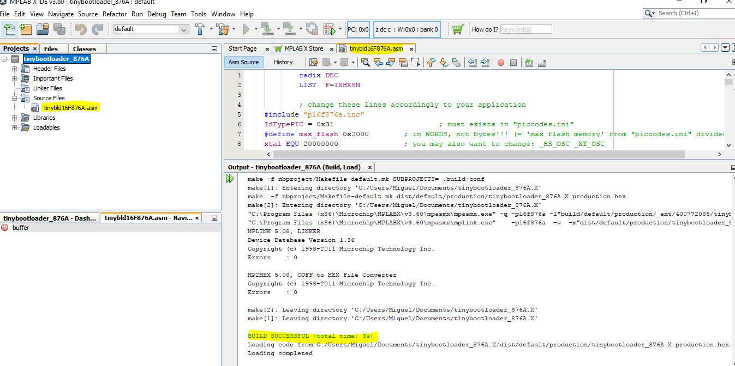735x366 pixels.
Task: Click the Shift Line Left icon
Action: [473, 62]
